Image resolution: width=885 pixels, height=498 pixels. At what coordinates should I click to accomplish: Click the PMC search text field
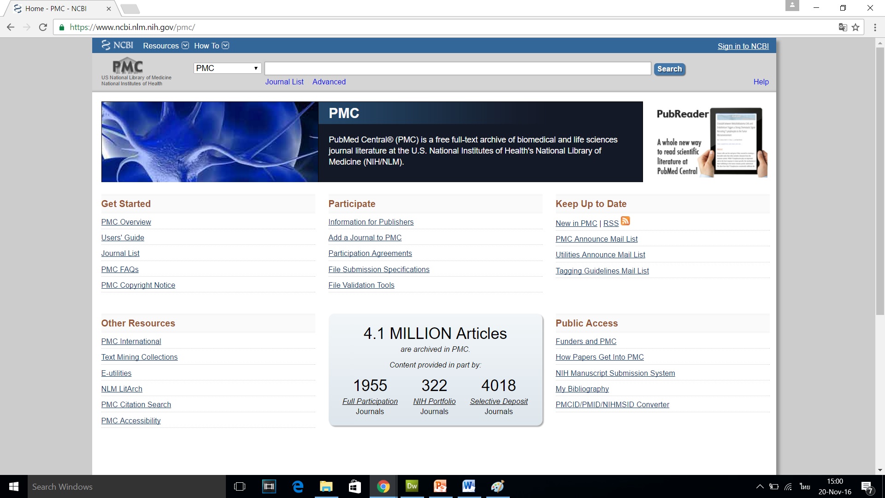(x=458, y=68)
